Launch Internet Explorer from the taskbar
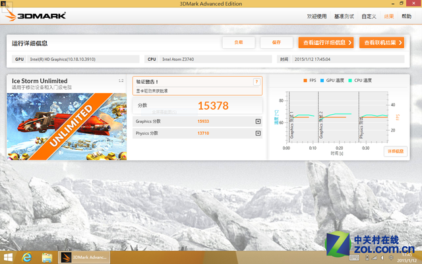 pos(27,257)
